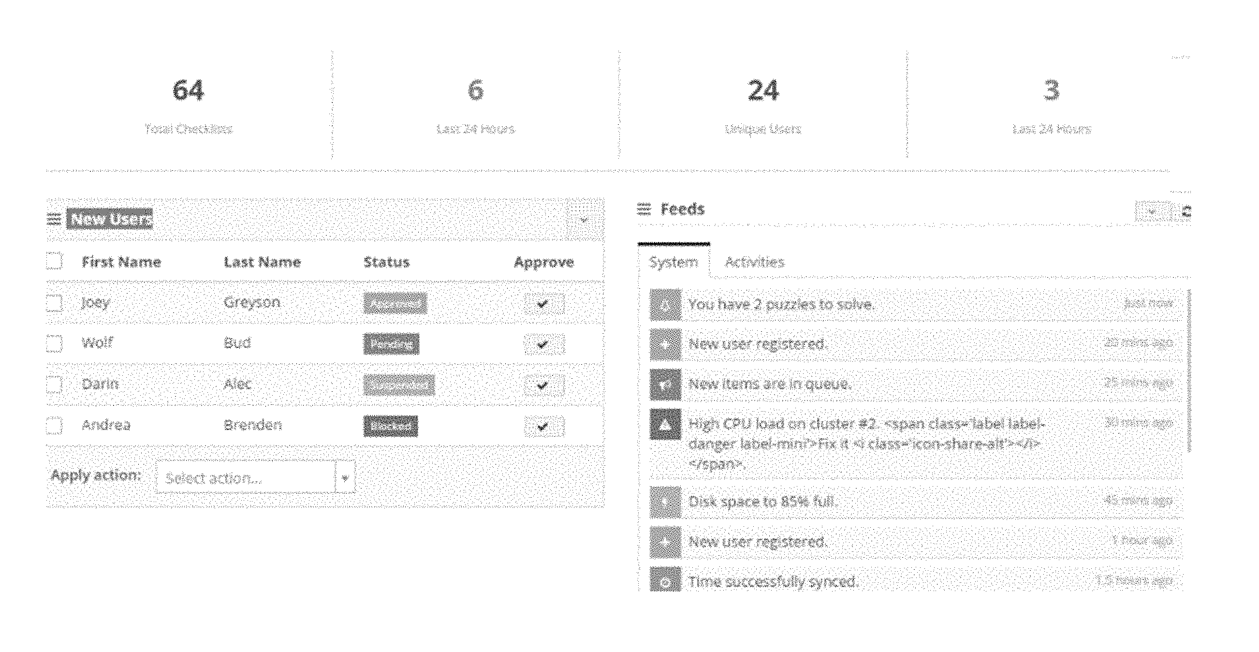Click the New Users panel list icon
1259x652 pixels.
(54, 219)
